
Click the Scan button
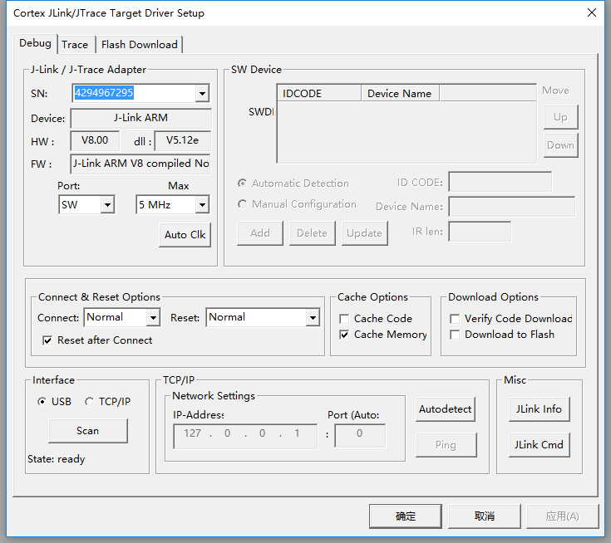[87, 431]
